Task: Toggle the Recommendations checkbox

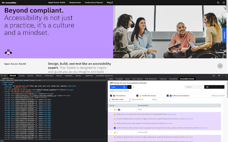Action: [x=167, y=96]
